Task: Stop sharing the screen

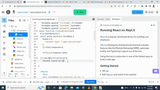Action: click(x=90, y=82)
